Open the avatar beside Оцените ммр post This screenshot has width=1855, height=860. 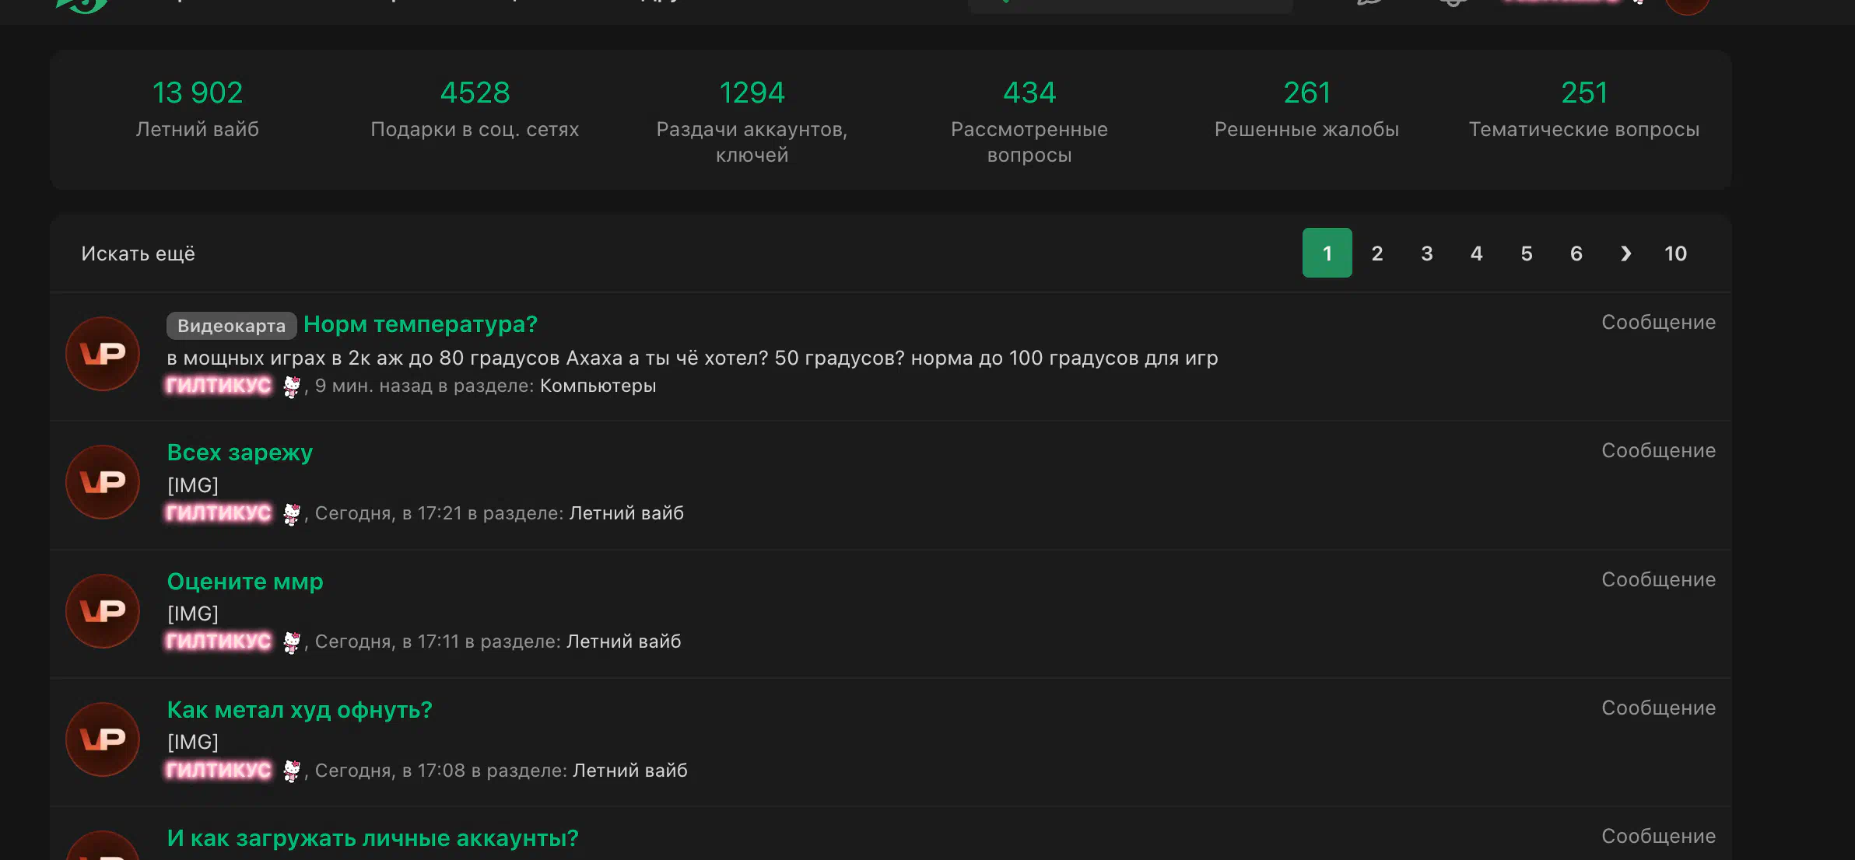point(103,611)
